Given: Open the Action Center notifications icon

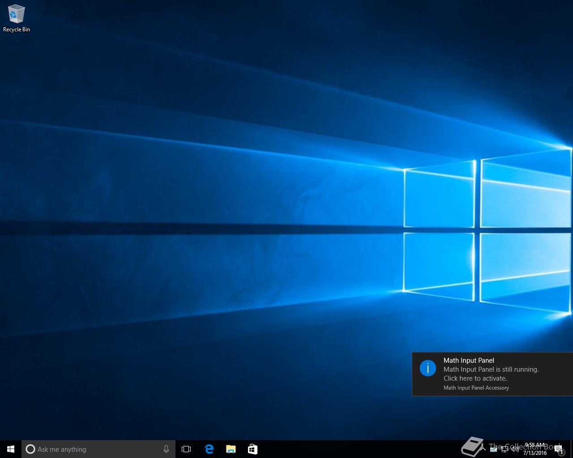Looking at the screenshot, I should (x=559, y=449).
